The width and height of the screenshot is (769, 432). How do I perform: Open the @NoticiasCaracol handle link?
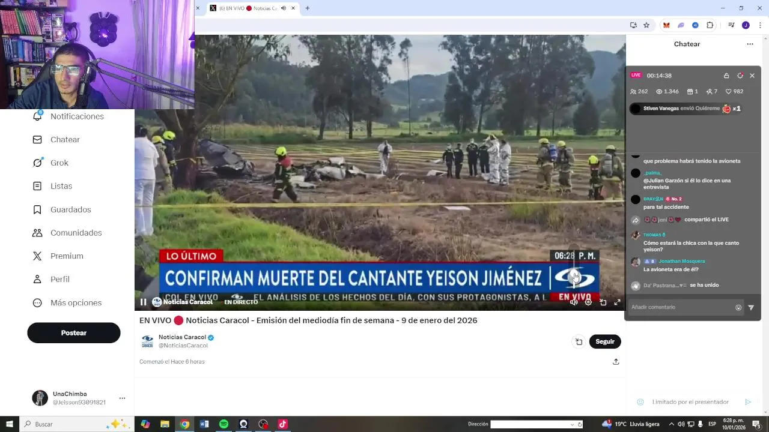[183, 346]
